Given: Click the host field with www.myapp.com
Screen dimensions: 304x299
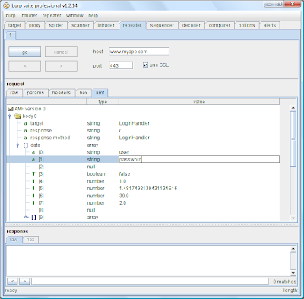Looking at the screenshot, I should [139, 52].
